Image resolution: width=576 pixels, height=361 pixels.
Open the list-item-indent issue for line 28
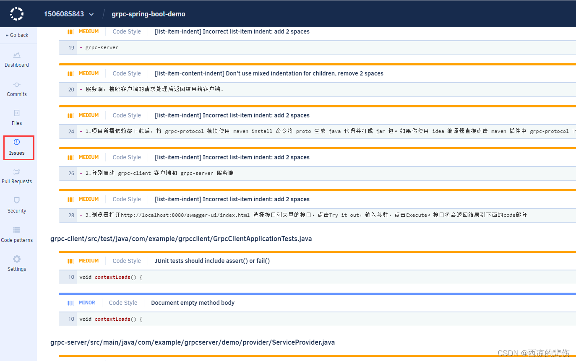tap(232, 199)
